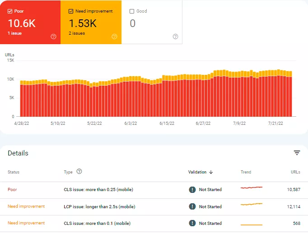
Task: Click the Poor status label in table
Action: (x=12, y=189)
